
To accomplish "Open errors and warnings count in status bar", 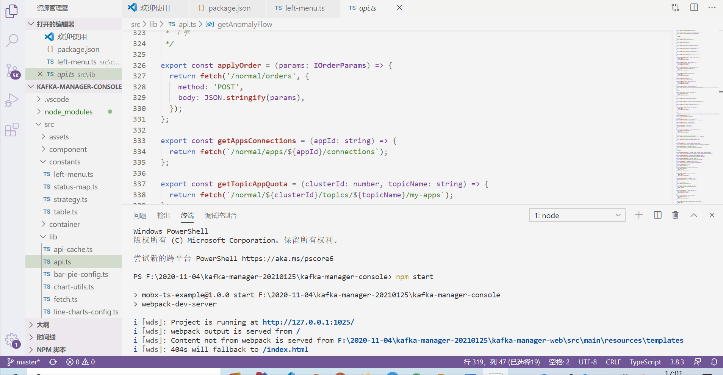I will click(81, 362).
